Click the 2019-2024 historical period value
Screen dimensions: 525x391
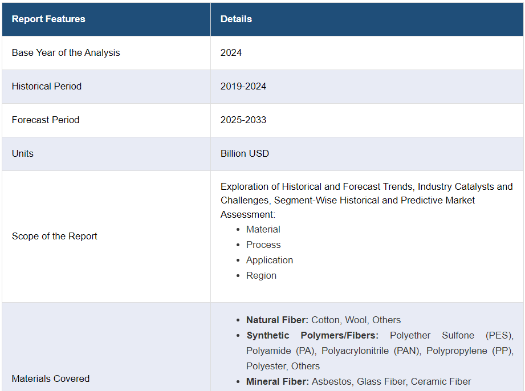pyautogui.click(x=243, y=86)
